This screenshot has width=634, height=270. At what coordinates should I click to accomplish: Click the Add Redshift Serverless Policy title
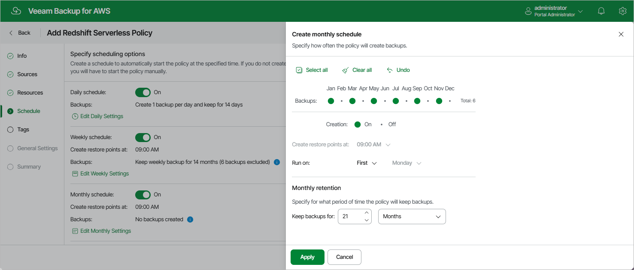[100, 33]
